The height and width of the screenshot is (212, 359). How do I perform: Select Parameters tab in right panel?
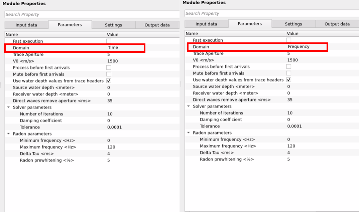[250, 24]
